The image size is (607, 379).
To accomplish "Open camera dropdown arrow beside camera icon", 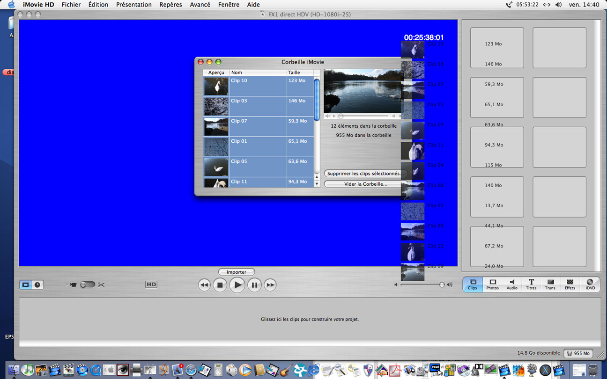I will tap(67, 284).
